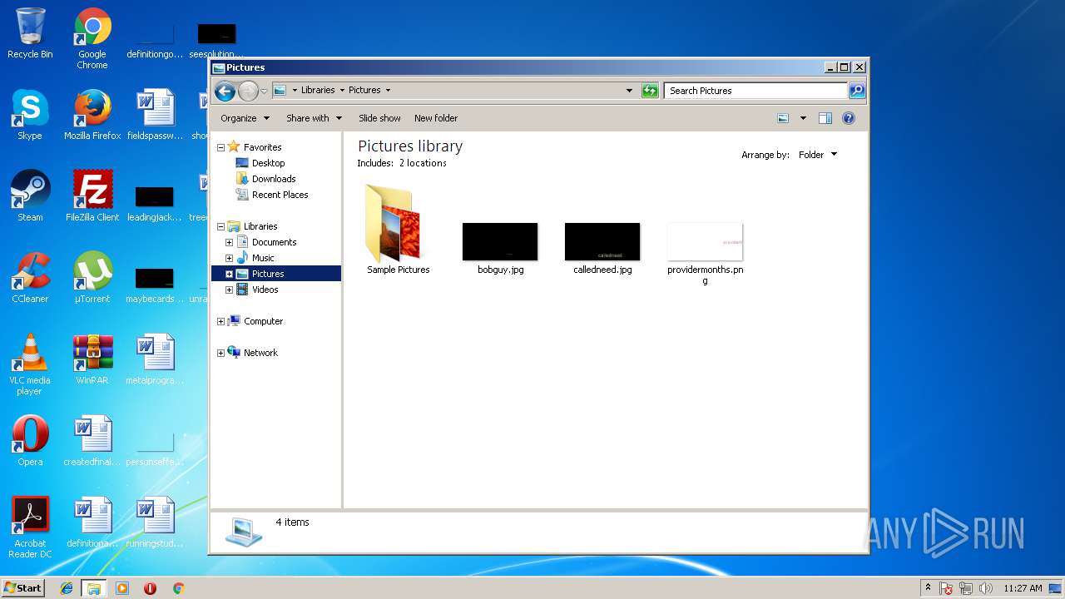1065x599 pixels.
Task: Select the Videos library
Action: pyautogui.click(x=265, y=290)
